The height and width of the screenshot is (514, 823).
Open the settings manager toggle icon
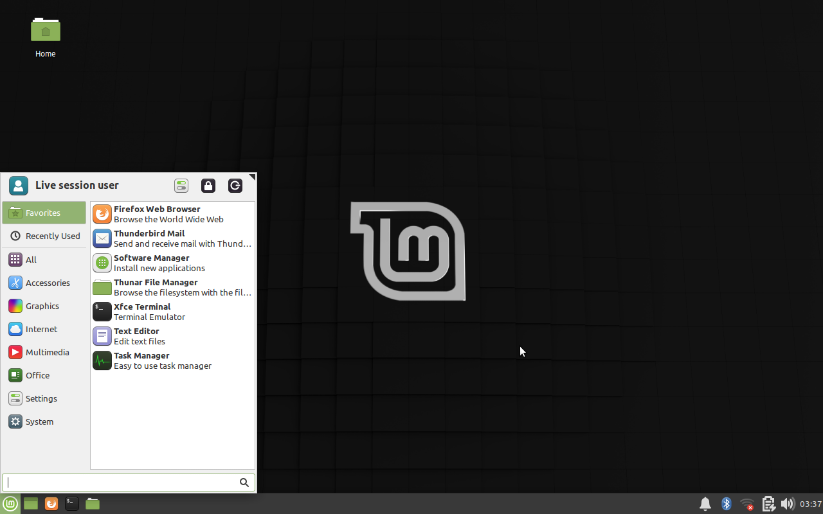[181, 186]
